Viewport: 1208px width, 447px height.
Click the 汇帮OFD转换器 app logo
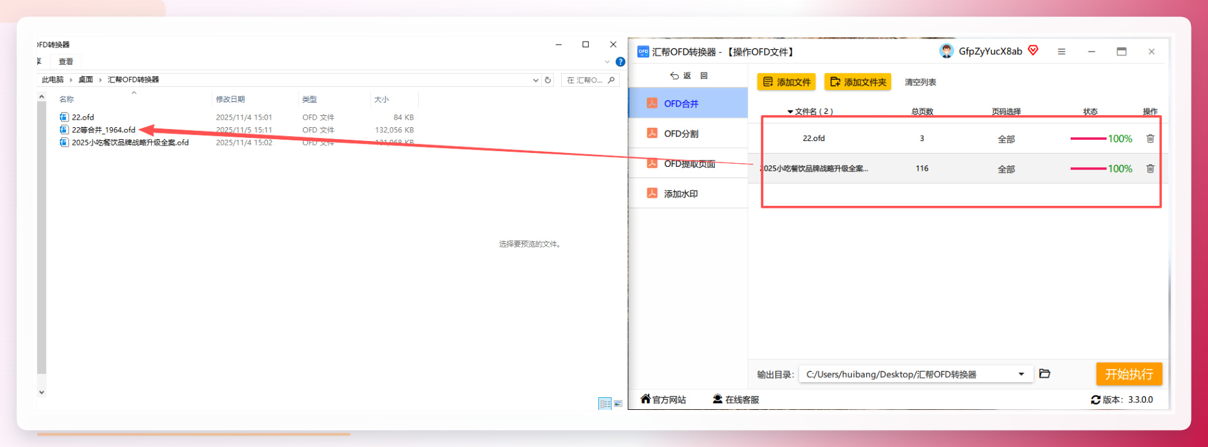pos(643,52)
